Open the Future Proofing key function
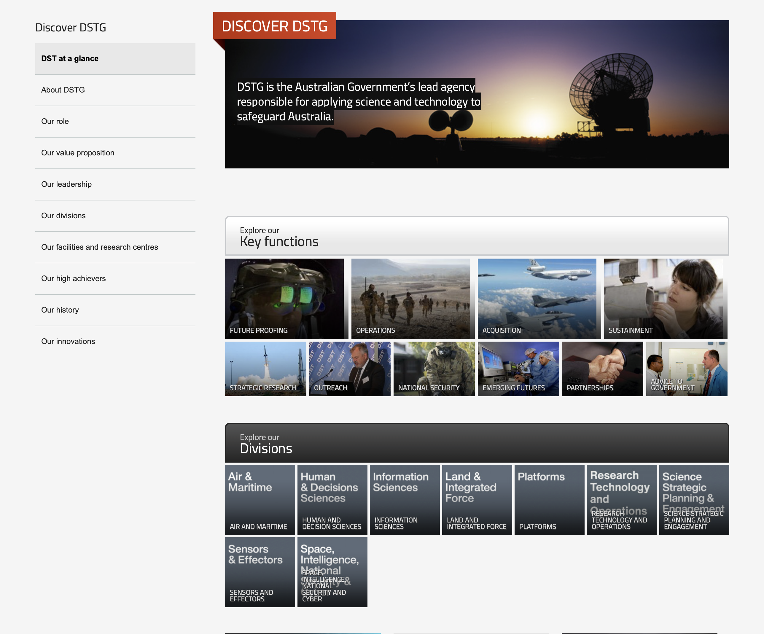764x634 pixels. coord(285,298)
